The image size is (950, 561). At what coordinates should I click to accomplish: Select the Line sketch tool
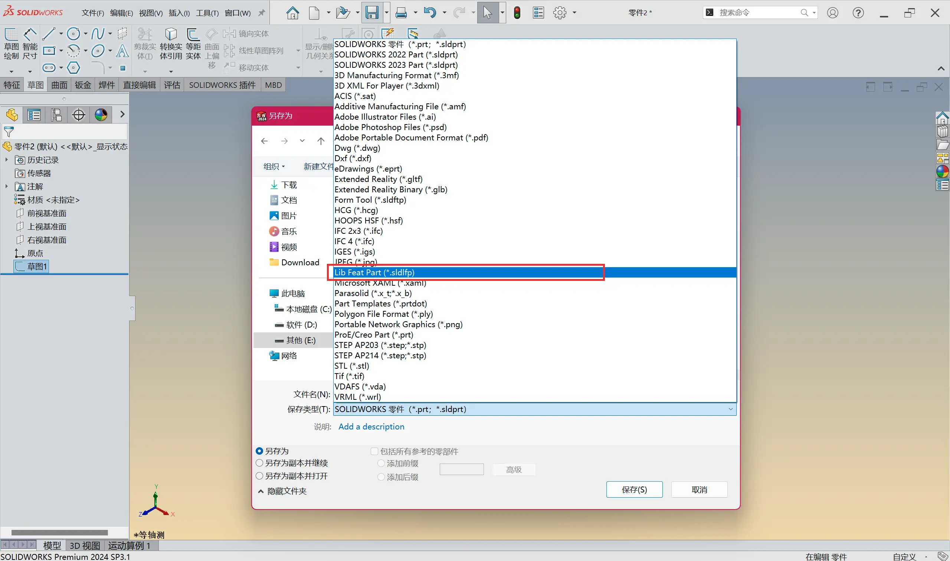point(49,34)
